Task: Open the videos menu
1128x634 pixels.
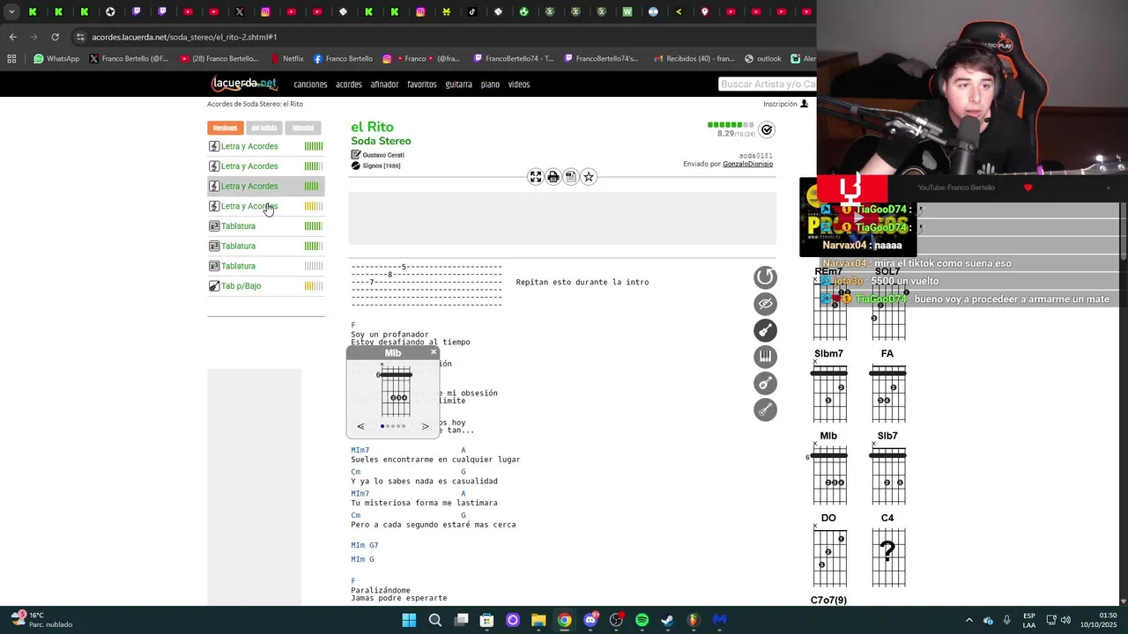Action: click(x=519, y=85)
